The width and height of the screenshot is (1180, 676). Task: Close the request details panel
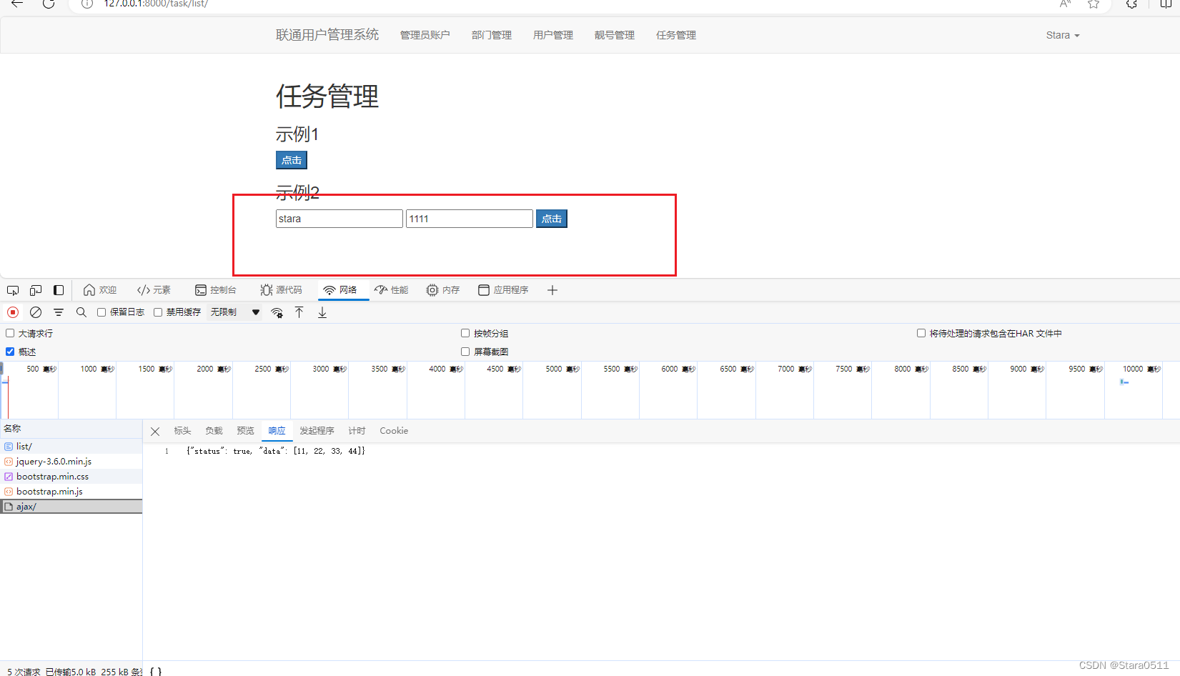click(155, 432)
